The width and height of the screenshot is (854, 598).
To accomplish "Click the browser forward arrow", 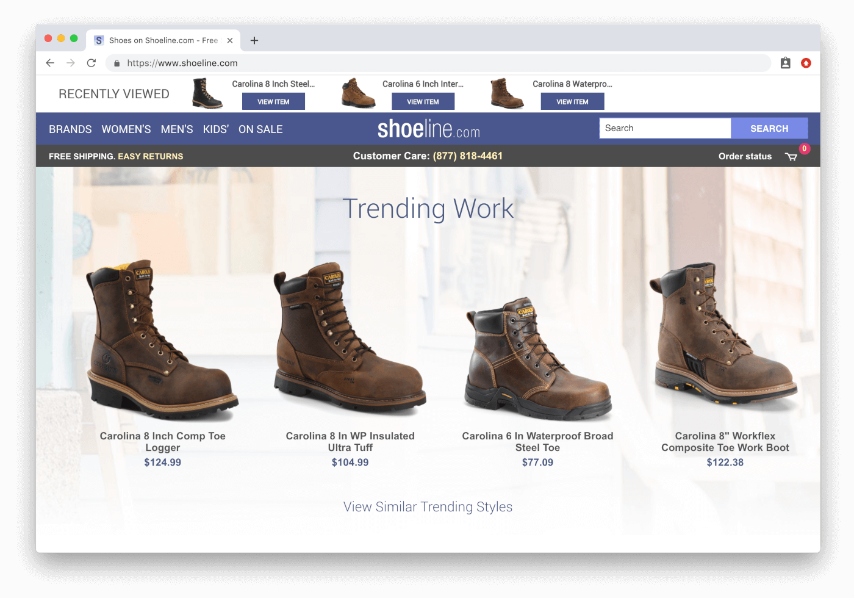I will click(x=71, y=63).
